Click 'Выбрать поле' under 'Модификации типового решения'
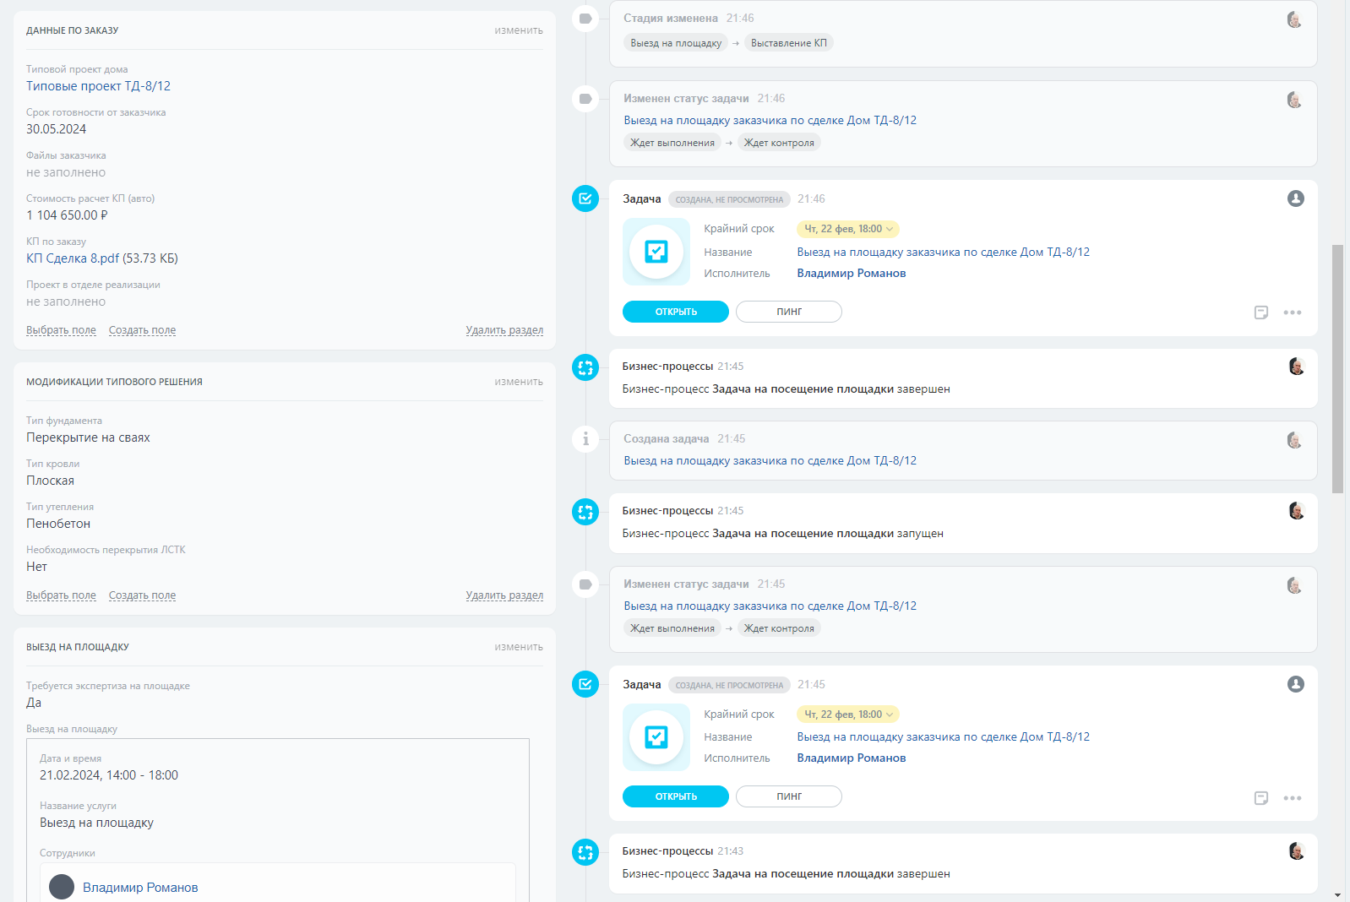1350x902 pixels. click(61, 595)
